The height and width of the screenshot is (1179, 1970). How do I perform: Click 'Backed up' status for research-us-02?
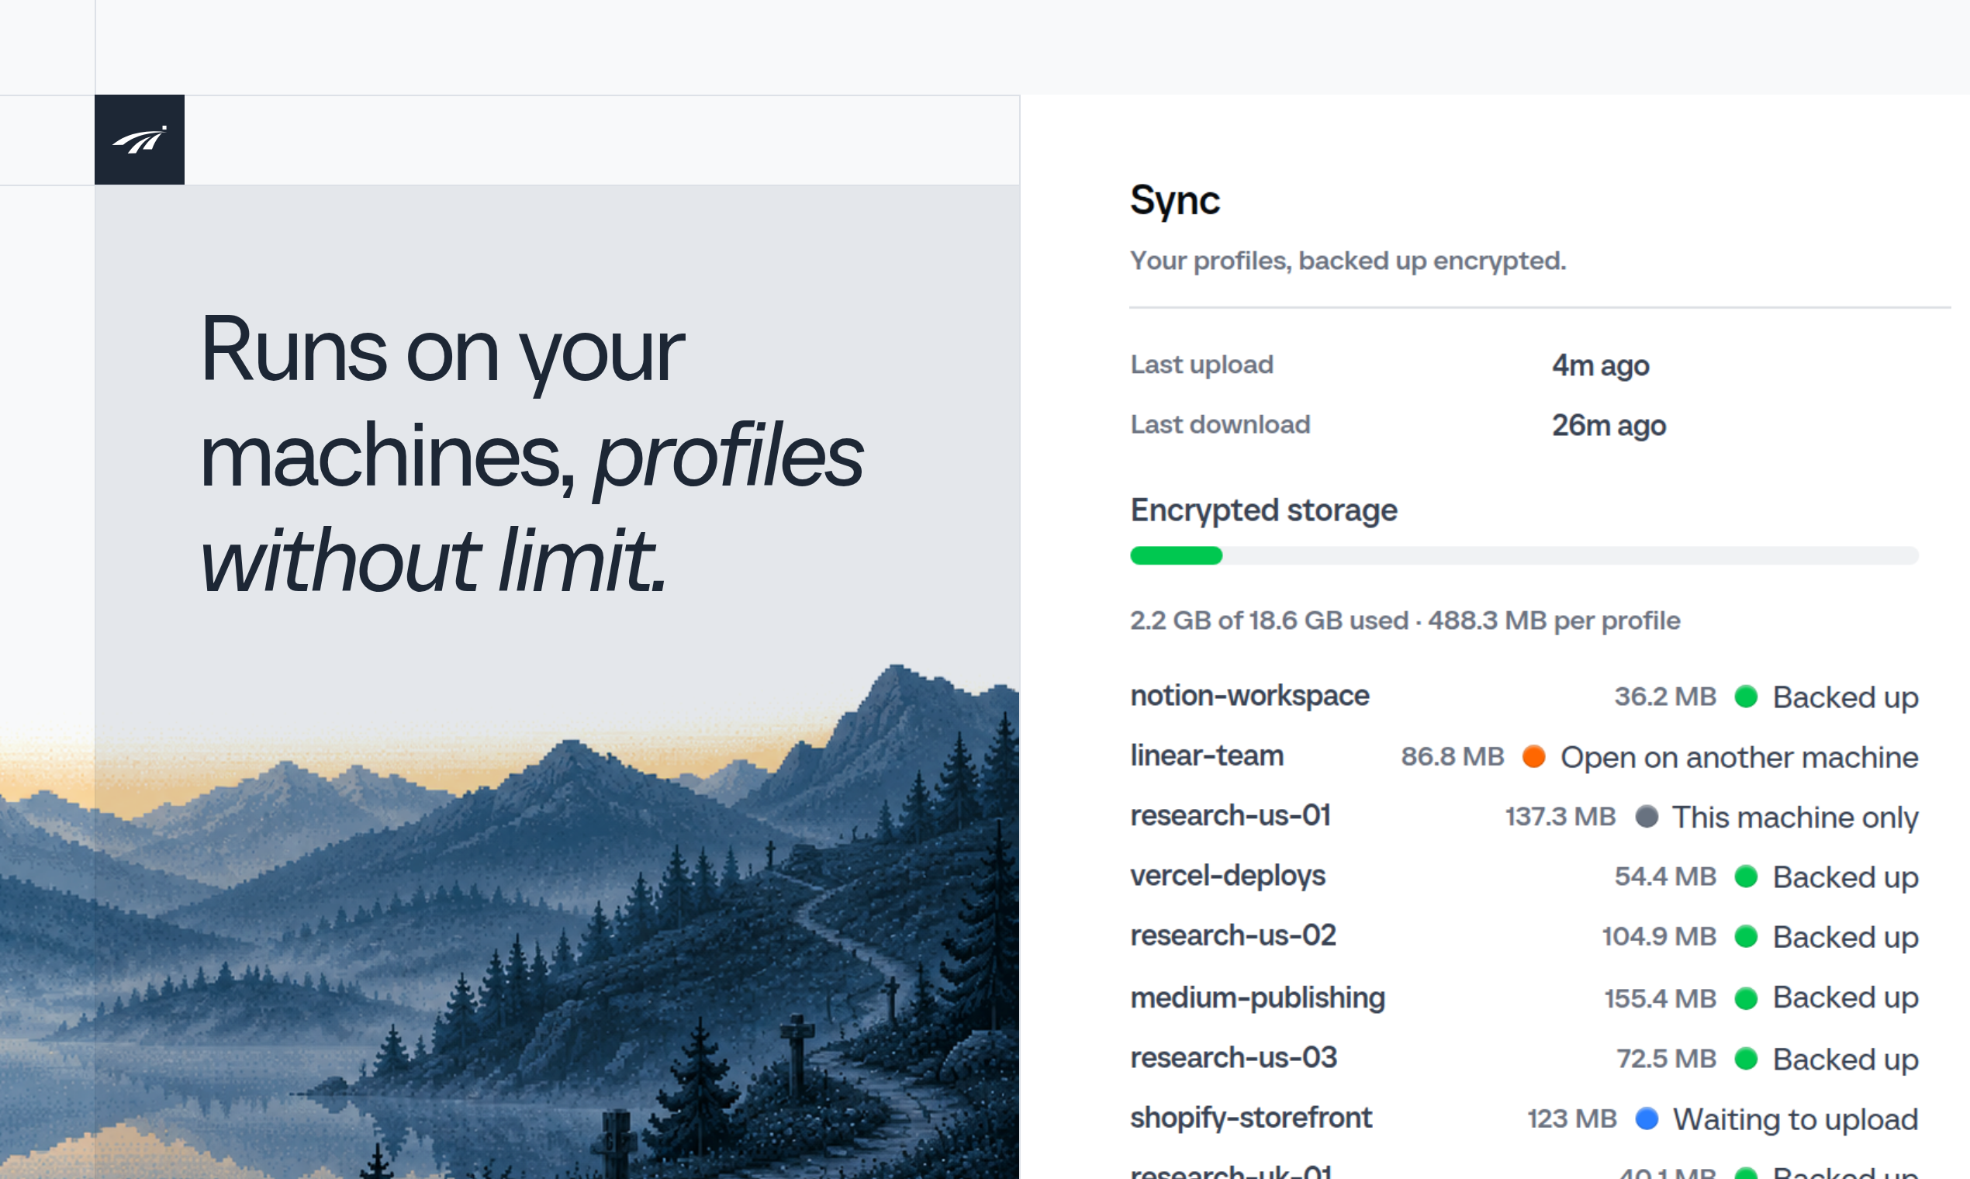pyautogui.click(x=1844, y=938)
